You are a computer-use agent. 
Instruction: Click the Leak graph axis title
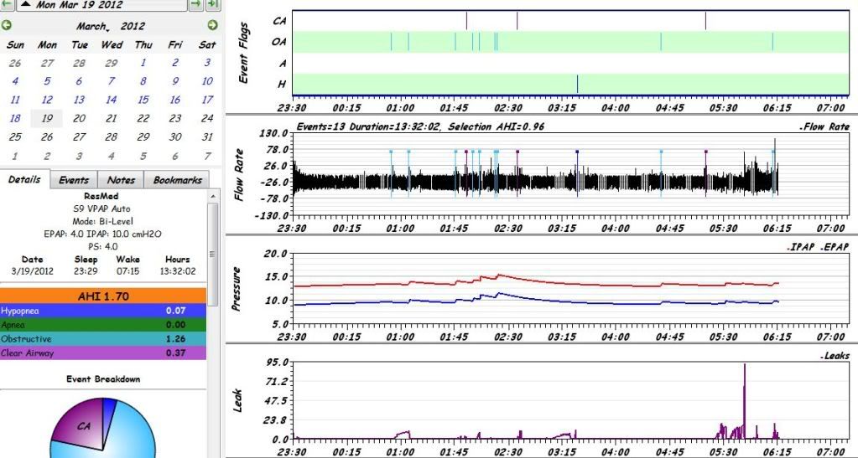pos(237,400)
